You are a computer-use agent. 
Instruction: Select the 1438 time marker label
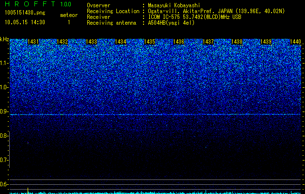tap(237, 42)
